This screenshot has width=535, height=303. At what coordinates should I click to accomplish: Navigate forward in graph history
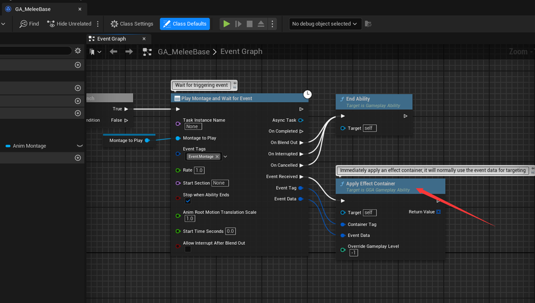(x=129, y=52)
